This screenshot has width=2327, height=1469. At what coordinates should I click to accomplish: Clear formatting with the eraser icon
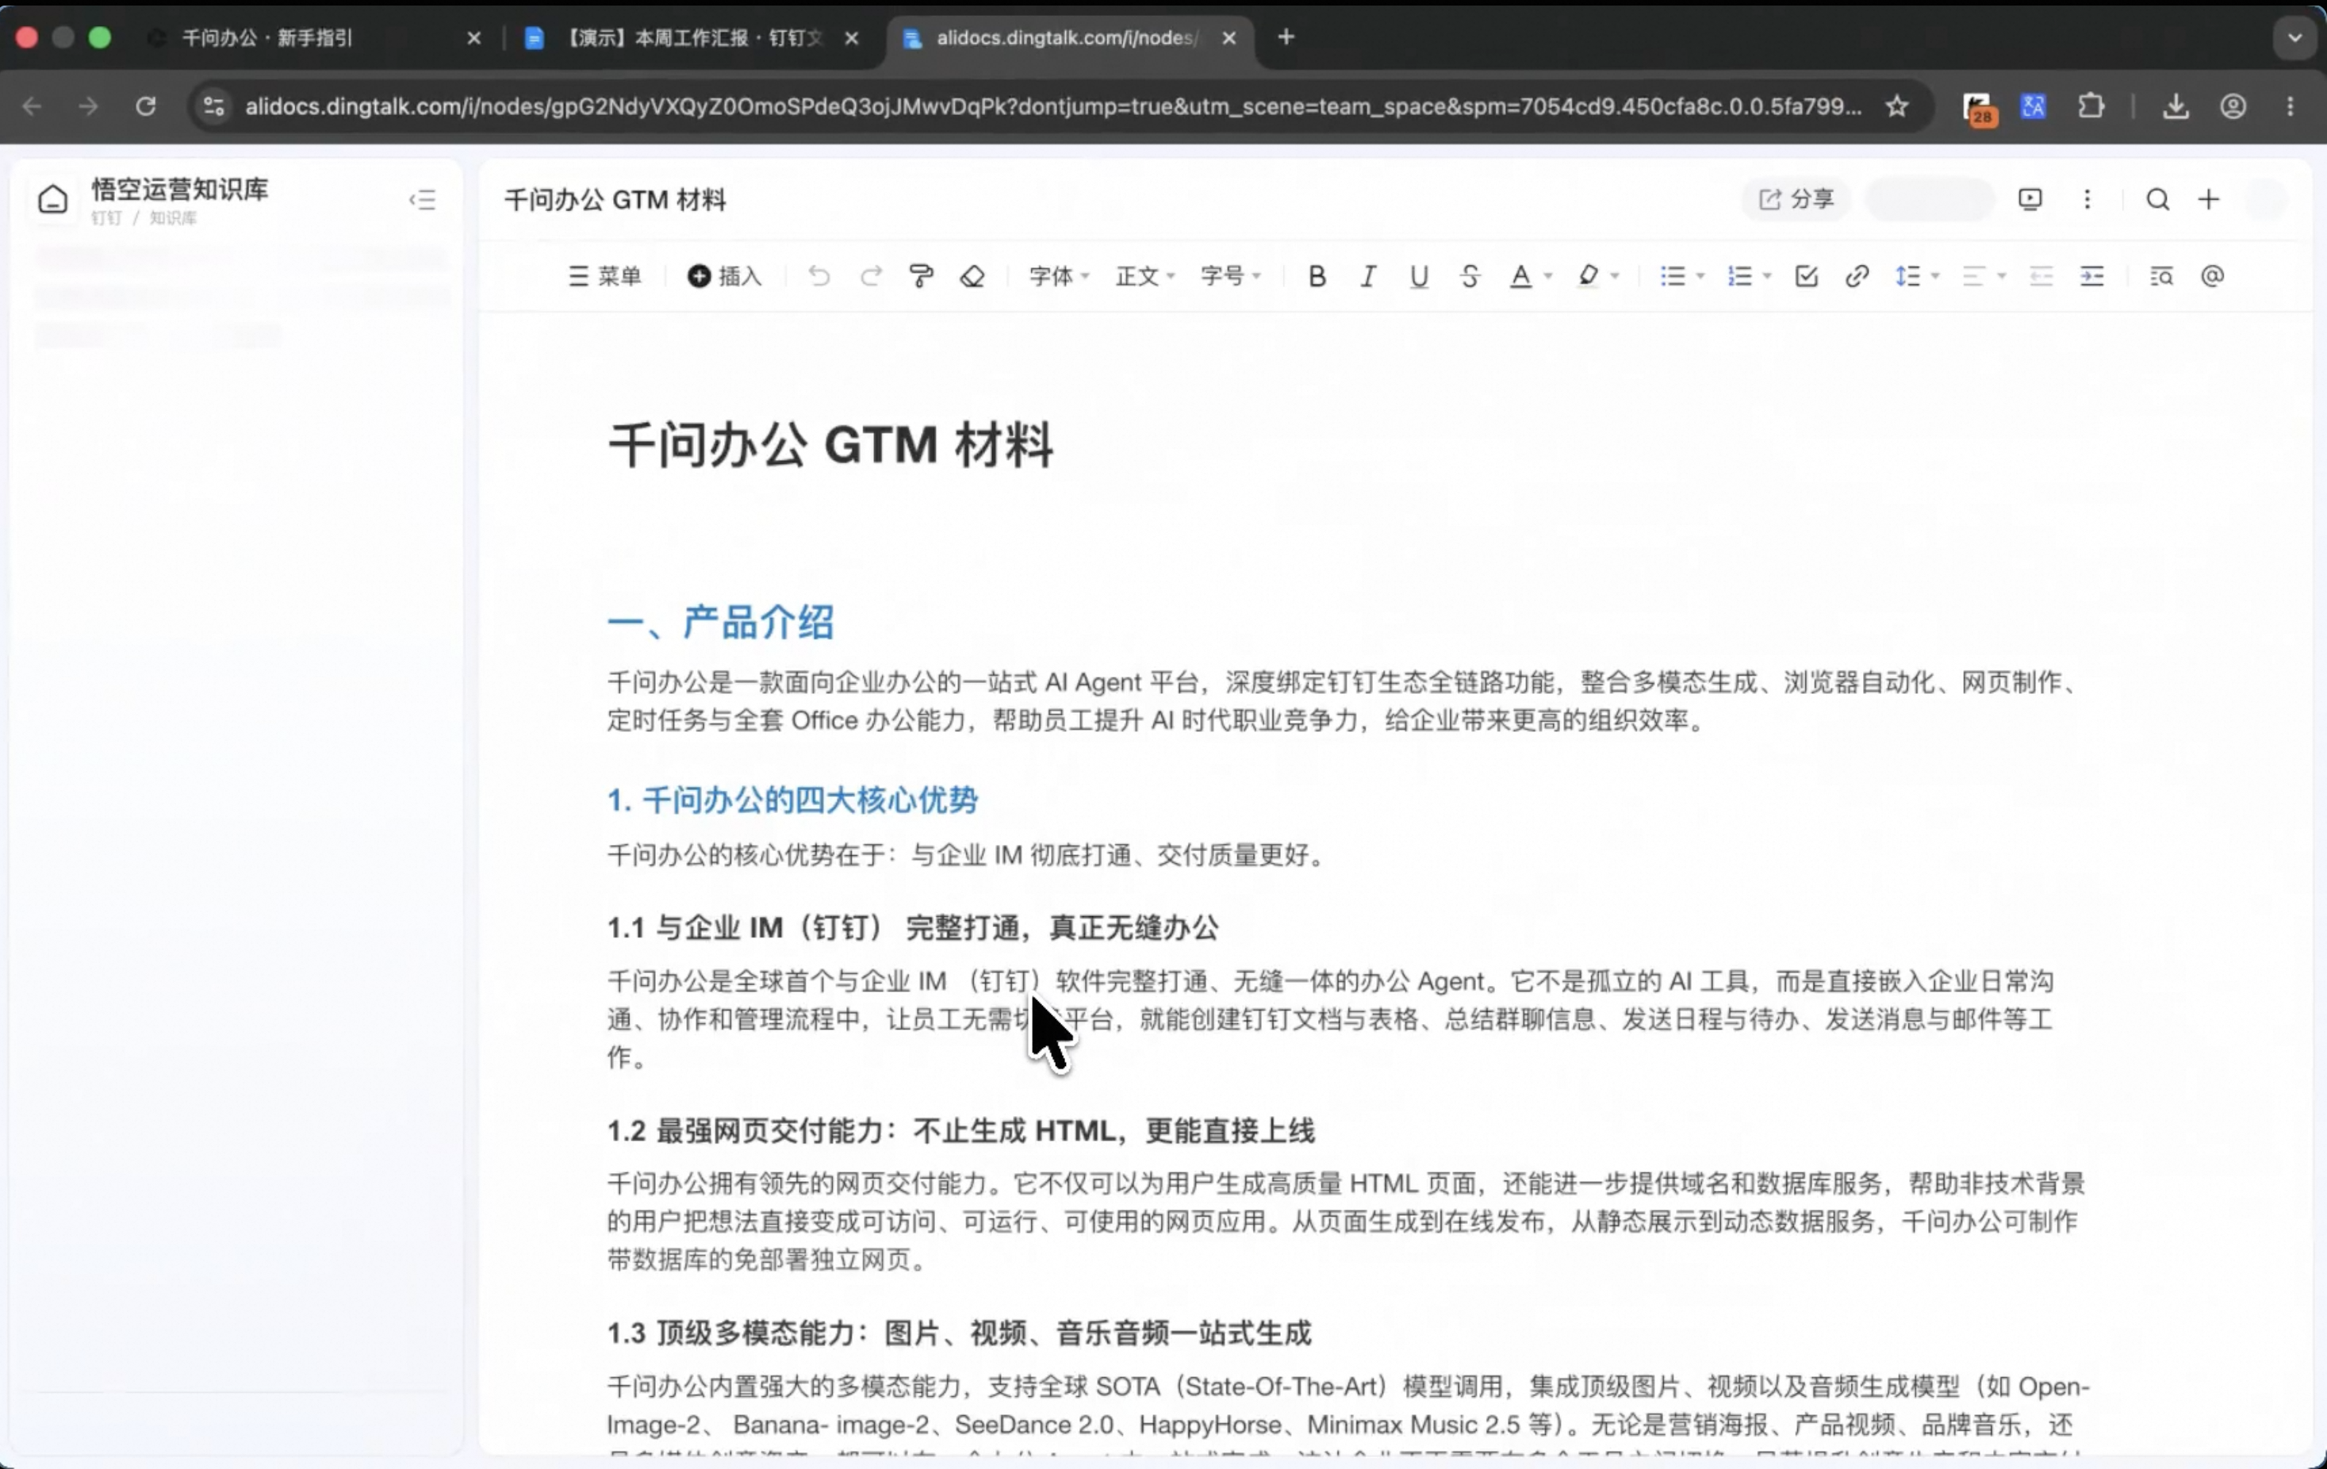click(x=972, y=276)
